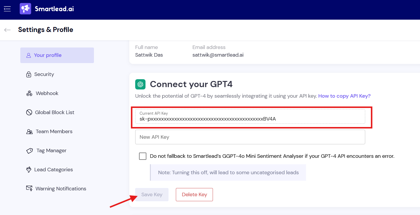Click the Smartlead.ai logo icon

point(25,9)
